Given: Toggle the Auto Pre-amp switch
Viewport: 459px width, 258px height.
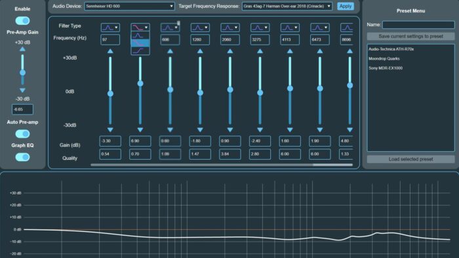Looking at the screenshot, I should pyautogui.click(x=22, y=134).
